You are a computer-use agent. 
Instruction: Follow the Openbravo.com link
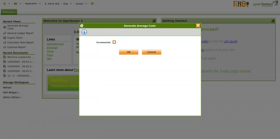pyautogui.click(x=55, y=44)
